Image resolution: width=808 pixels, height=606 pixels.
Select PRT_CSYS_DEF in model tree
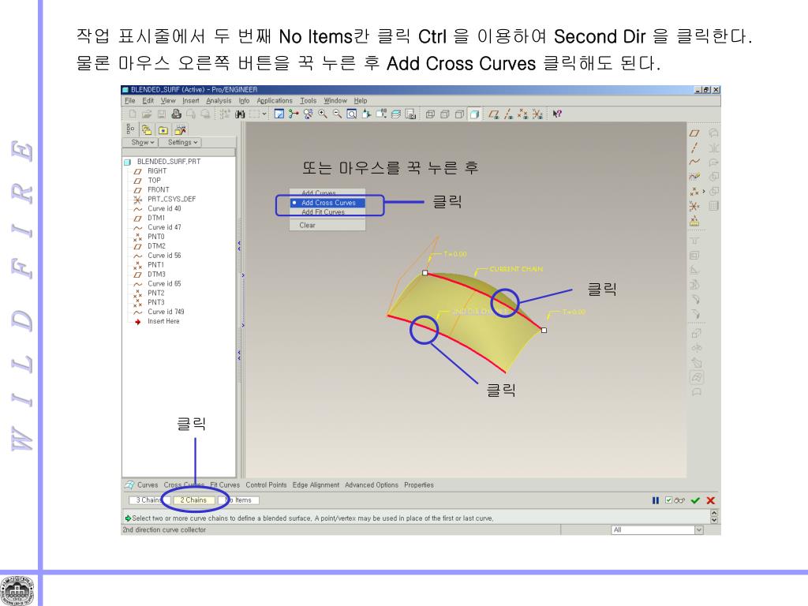171,199
